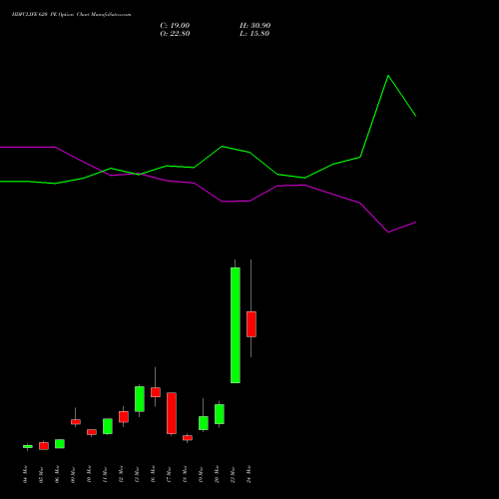This screenshot has width=499, height=499.
Task: Select the open value O: 22.80
Action: (175, 34)
